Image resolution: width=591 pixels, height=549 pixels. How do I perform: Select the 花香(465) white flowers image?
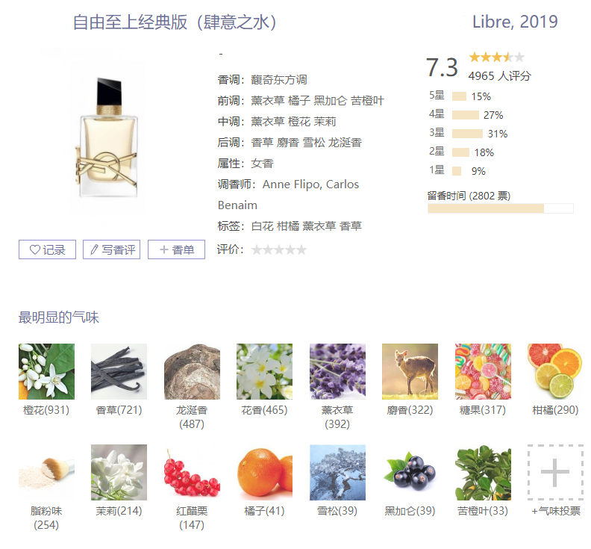(x=265, y=371)
